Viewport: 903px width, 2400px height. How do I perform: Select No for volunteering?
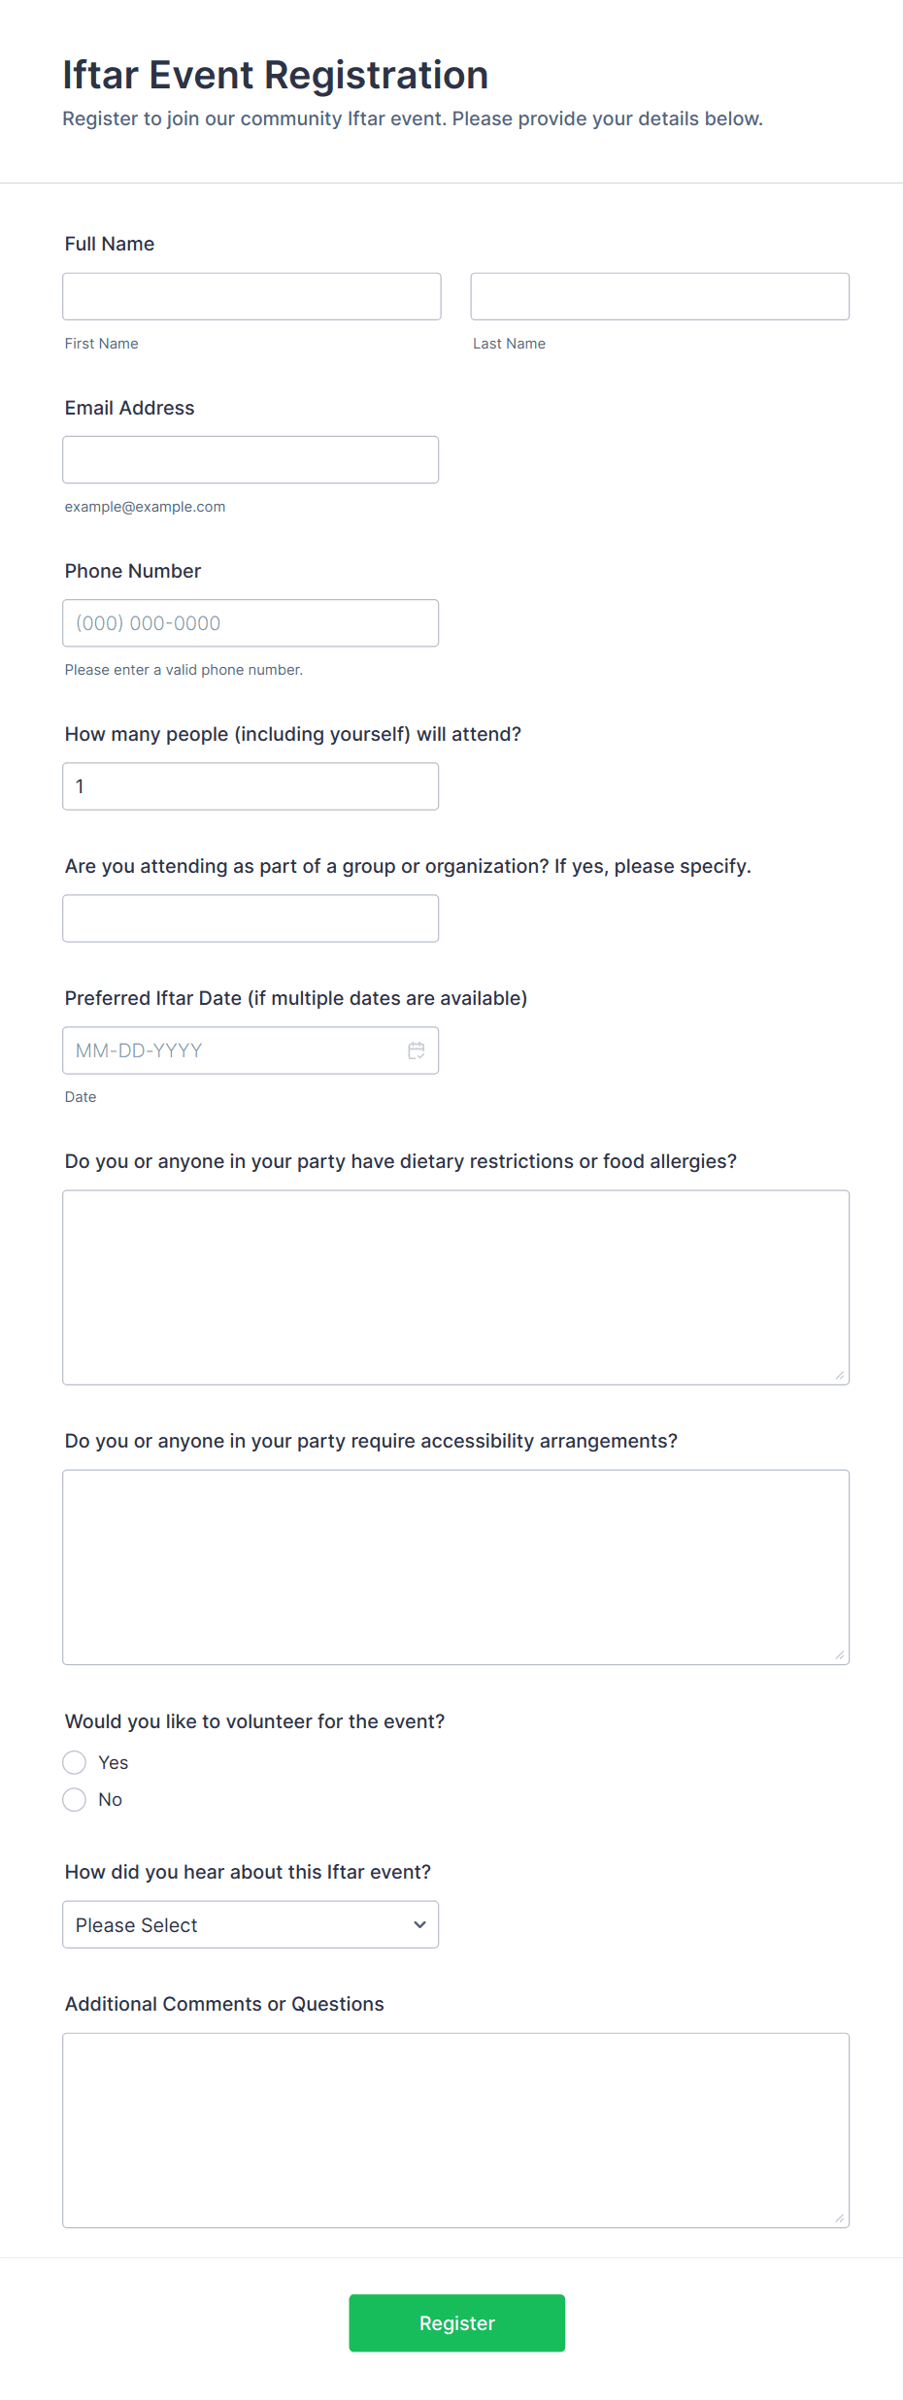coord(75,1800)
